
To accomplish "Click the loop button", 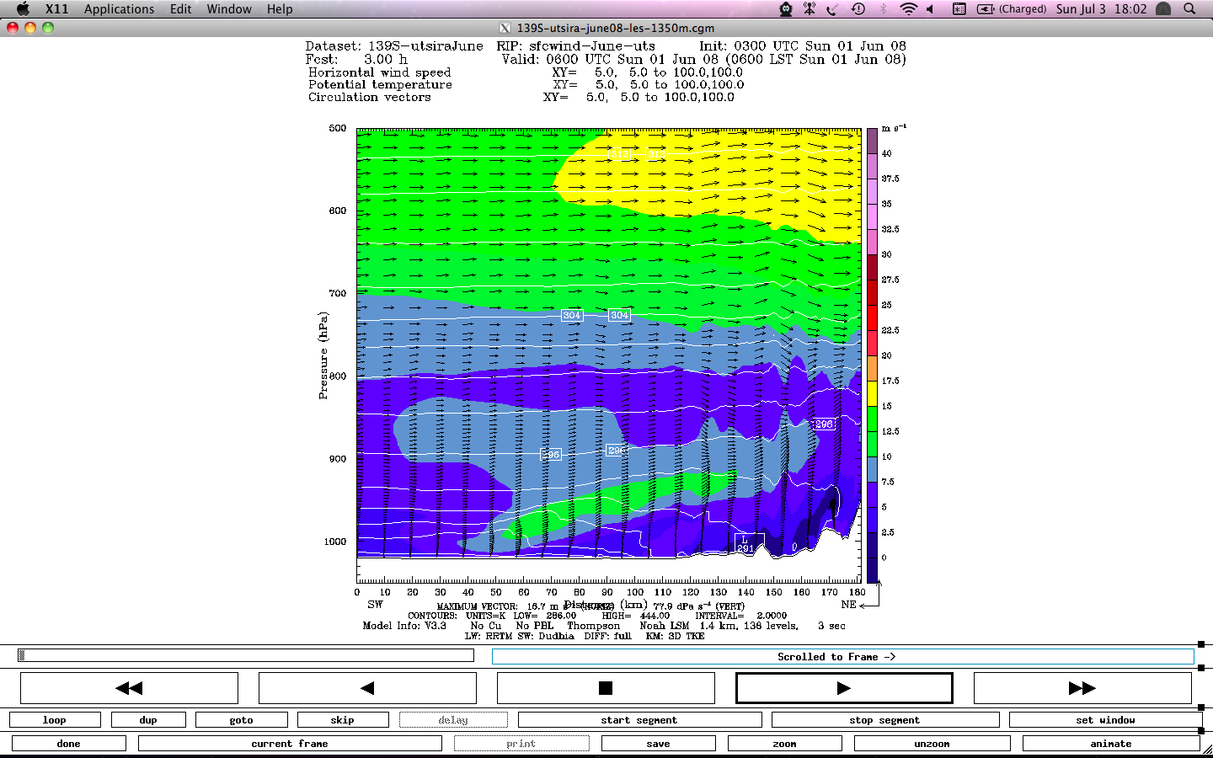I will 55,720.
